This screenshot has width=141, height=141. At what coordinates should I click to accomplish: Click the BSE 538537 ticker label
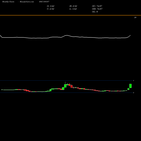[44, 2]
